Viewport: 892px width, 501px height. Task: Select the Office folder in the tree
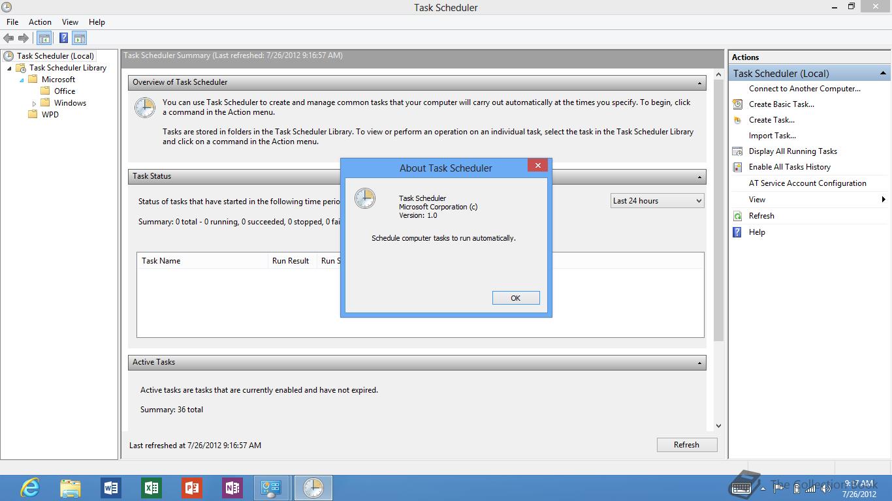[65, 91]
